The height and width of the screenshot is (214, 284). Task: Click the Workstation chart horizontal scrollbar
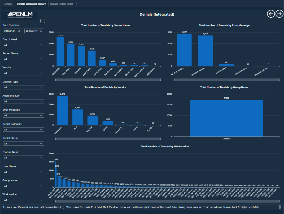(167, 201)
